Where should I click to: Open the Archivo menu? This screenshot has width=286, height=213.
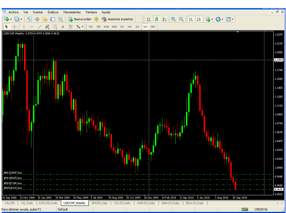click(x=14, y=12)
